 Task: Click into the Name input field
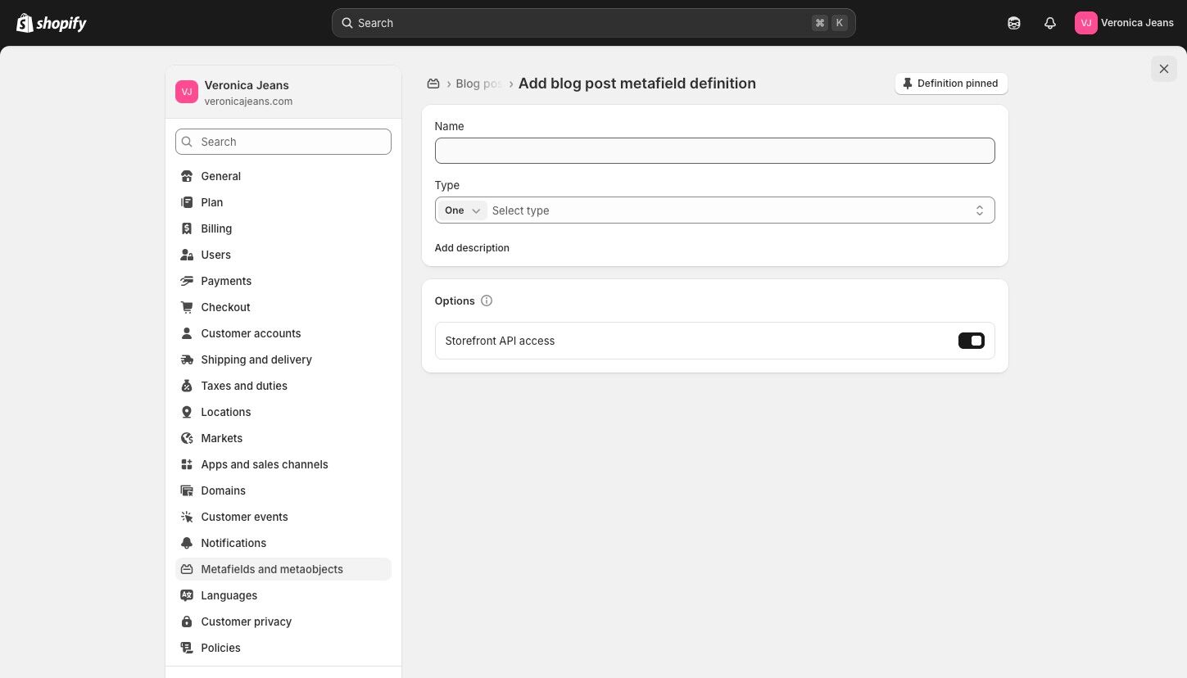click(x=714, y=151)
